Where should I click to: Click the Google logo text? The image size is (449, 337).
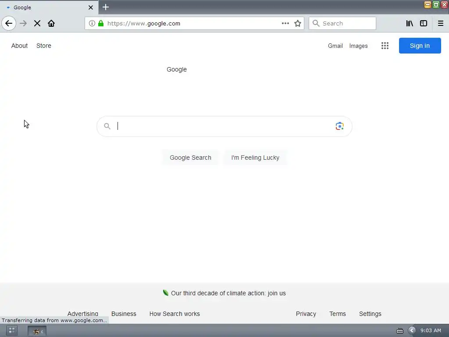[177, 69]
